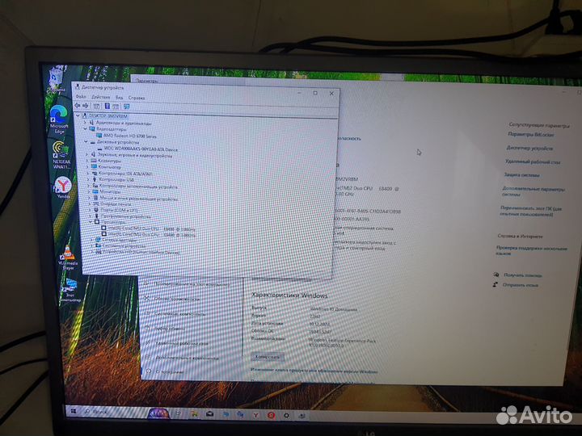
Task: Click the Windows Start button
Action: [74, 410]
